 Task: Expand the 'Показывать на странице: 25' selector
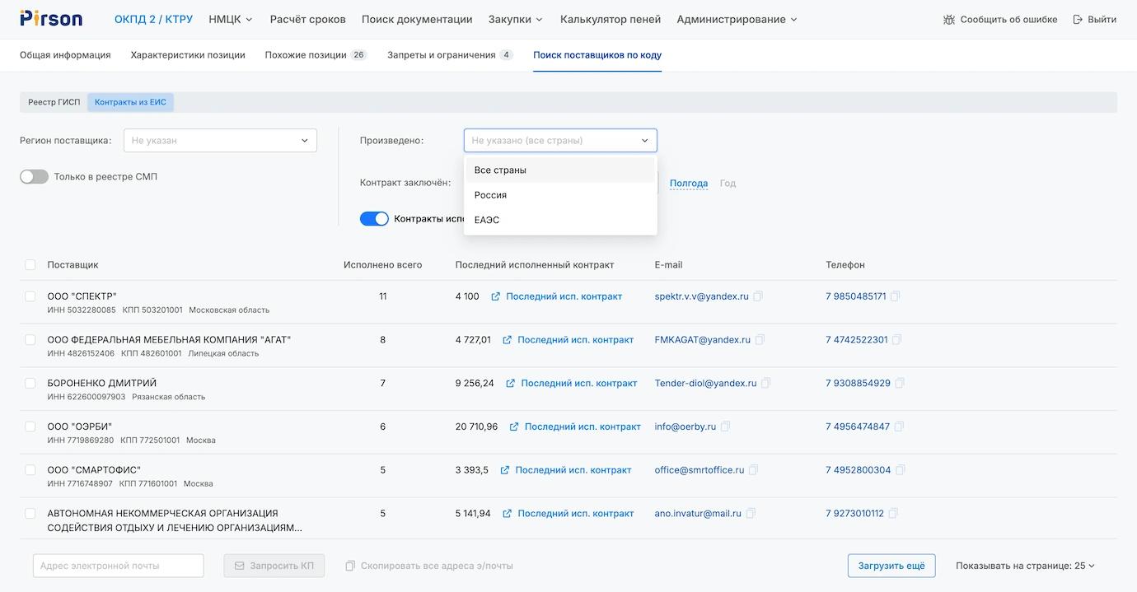tap(1026, 566)
